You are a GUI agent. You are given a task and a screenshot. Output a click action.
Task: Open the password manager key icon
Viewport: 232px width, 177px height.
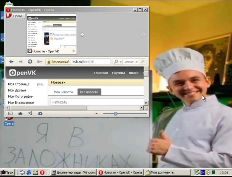(x=39, y=62)
